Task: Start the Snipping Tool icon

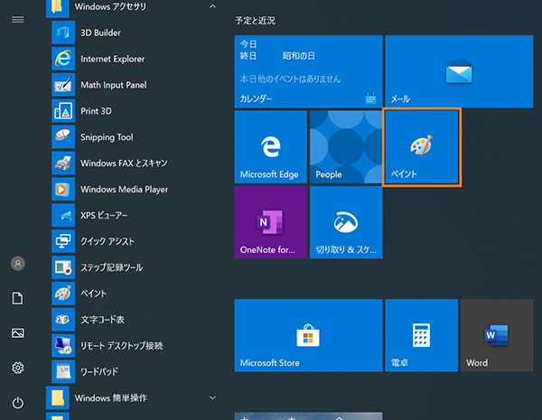Action: pyautogui.click(x=63, y=137)
